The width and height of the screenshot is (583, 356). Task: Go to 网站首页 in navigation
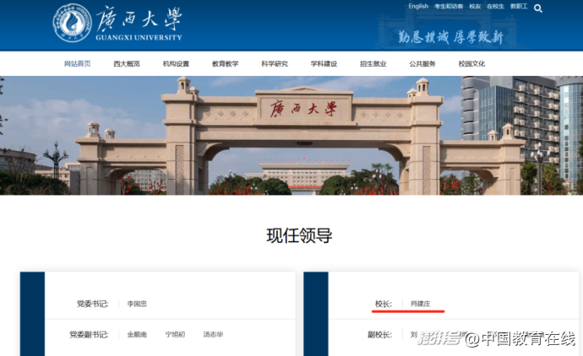point(78,64)
